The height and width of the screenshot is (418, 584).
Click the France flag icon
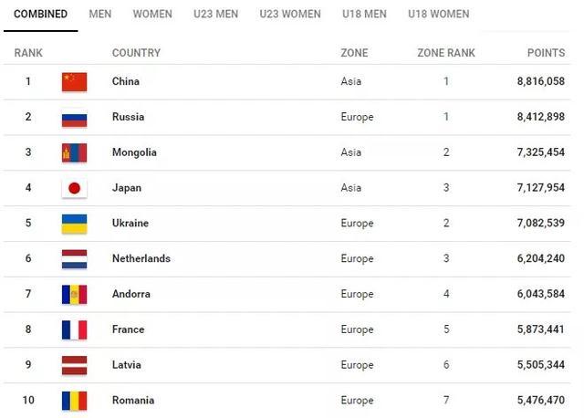(x=74, y=329)
